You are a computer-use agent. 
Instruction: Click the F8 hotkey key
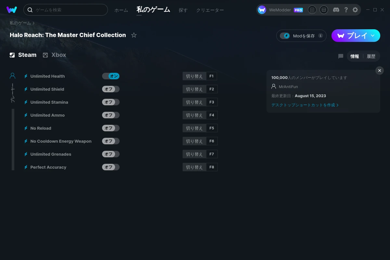(x=212, y=167)
